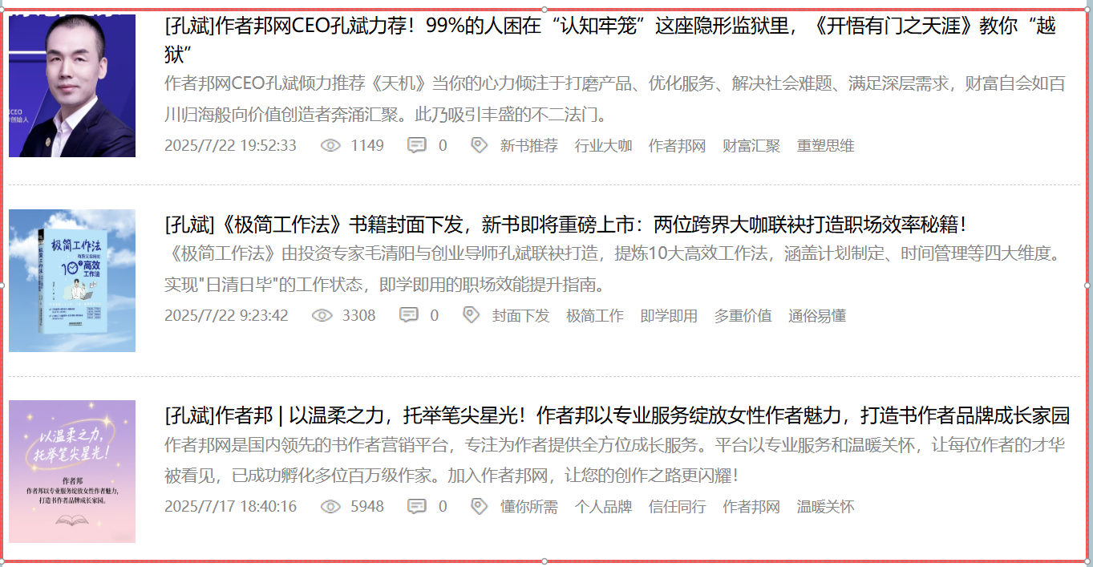Click the view count 1149

click(x=367, y=145)
